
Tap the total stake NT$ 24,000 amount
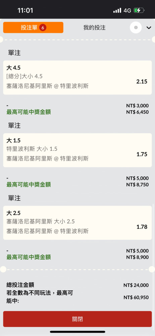[136, 285]
